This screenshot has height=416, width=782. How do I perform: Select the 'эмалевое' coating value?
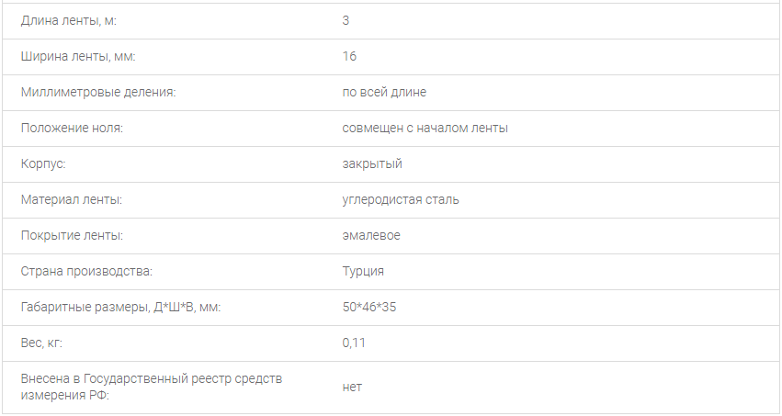point(371,236)
